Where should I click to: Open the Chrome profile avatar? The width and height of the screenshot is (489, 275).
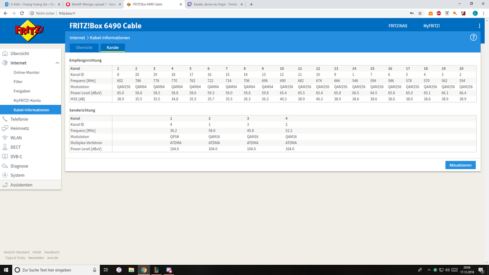pyautogui.click(x=475, y=13)
